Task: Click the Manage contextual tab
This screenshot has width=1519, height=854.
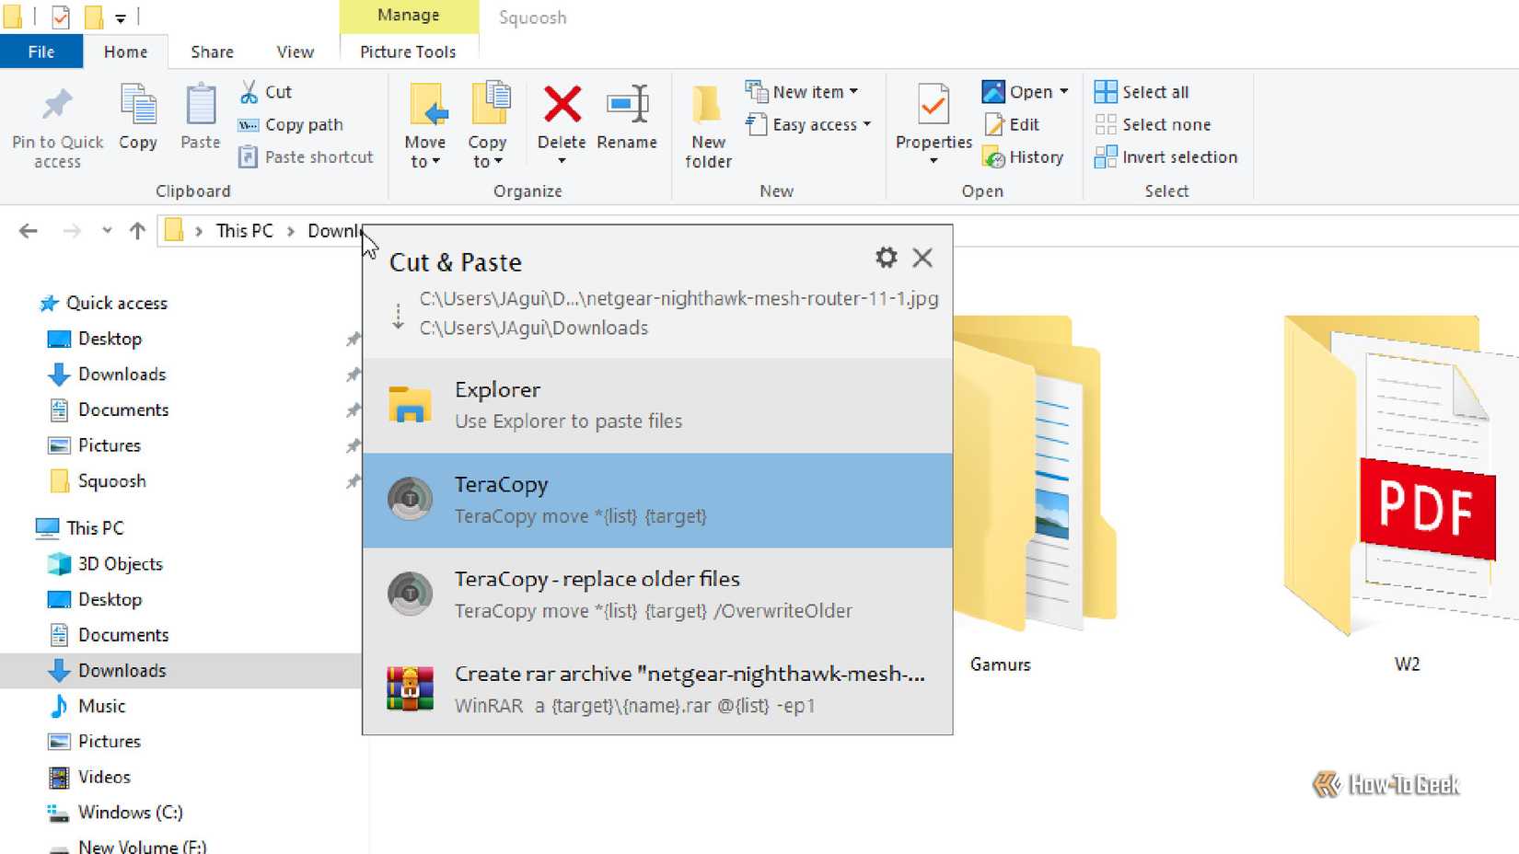Action: [409, 16]
